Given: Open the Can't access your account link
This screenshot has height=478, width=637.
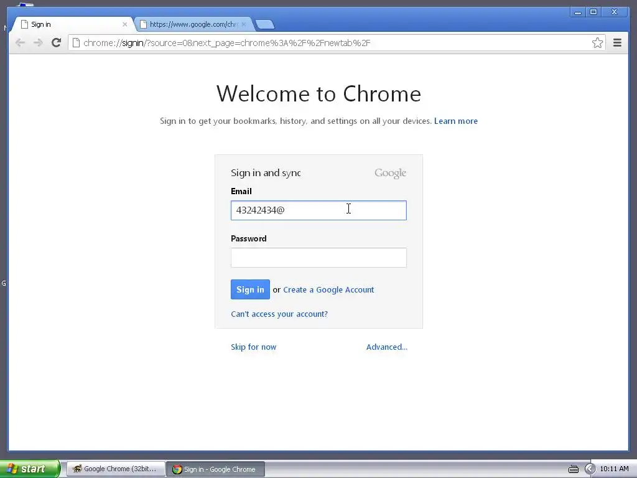Looking at the screenshot, I should pos(279,314).
